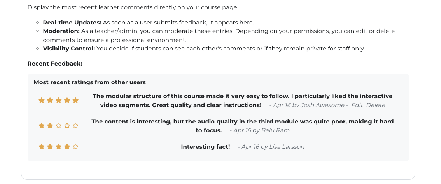This screenshot has height=184, width=441.
Task: Click first star in Lisa Larsson's rating
Action: 42,147
